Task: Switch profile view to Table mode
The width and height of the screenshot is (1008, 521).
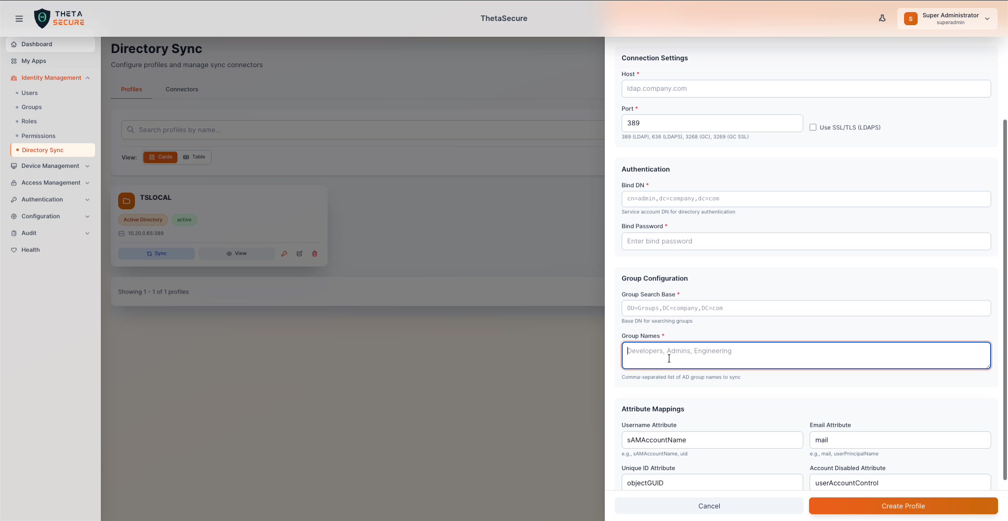Action: pos(195,157)
